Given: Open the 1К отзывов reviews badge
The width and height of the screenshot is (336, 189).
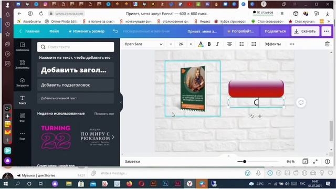Looking at the screenshot, I should pyautogui.click(x=263, y=13).
